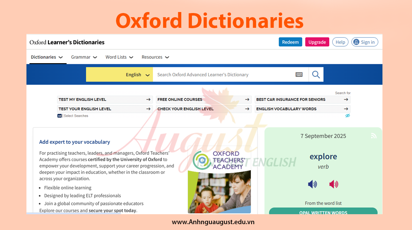Open Check Your English Level link

pyautogui.click(x=204, y=109)
